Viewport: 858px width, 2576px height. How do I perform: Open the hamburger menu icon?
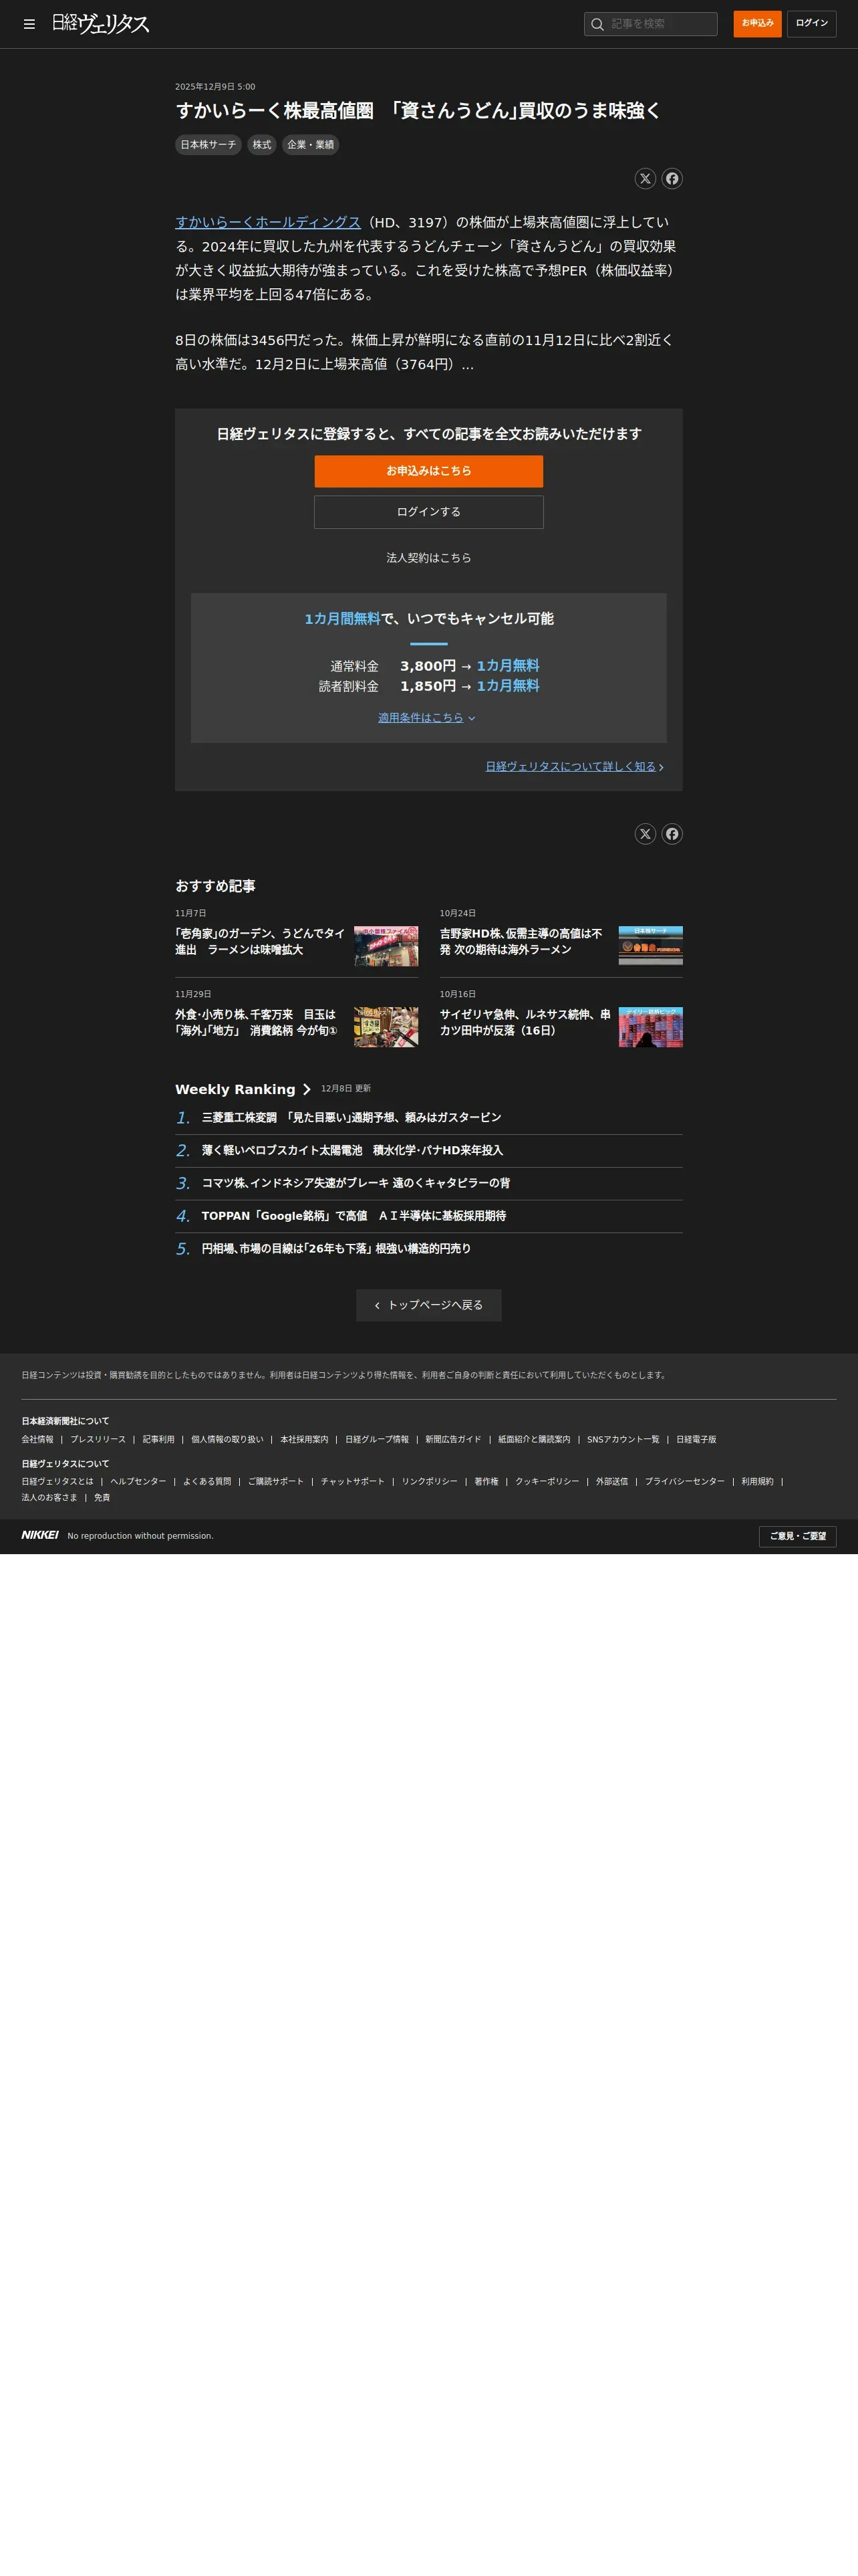tap(29, 24)
